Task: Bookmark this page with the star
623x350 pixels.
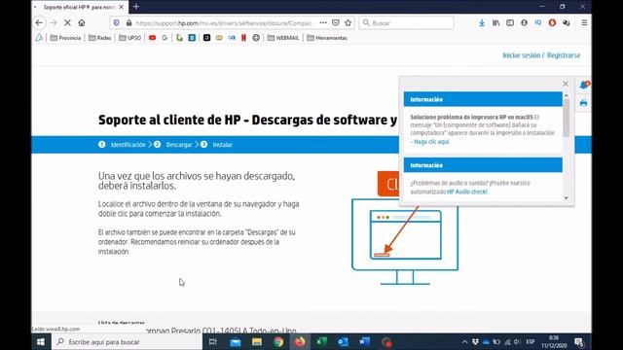Action: tap(348, 22)
